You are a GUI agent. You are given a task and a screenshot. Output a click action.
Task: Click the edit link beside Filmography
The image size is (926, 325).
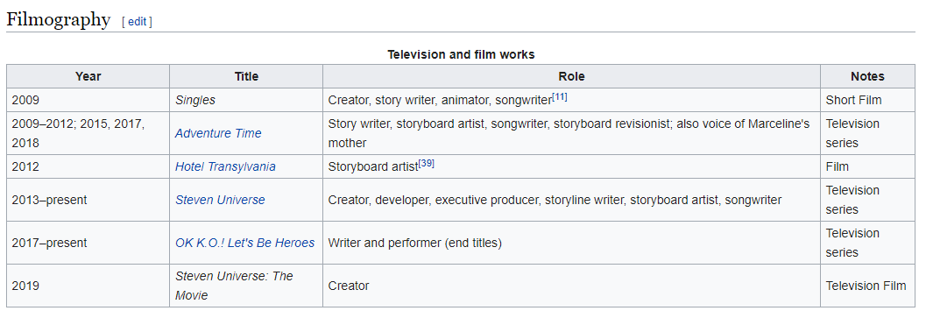137,22
